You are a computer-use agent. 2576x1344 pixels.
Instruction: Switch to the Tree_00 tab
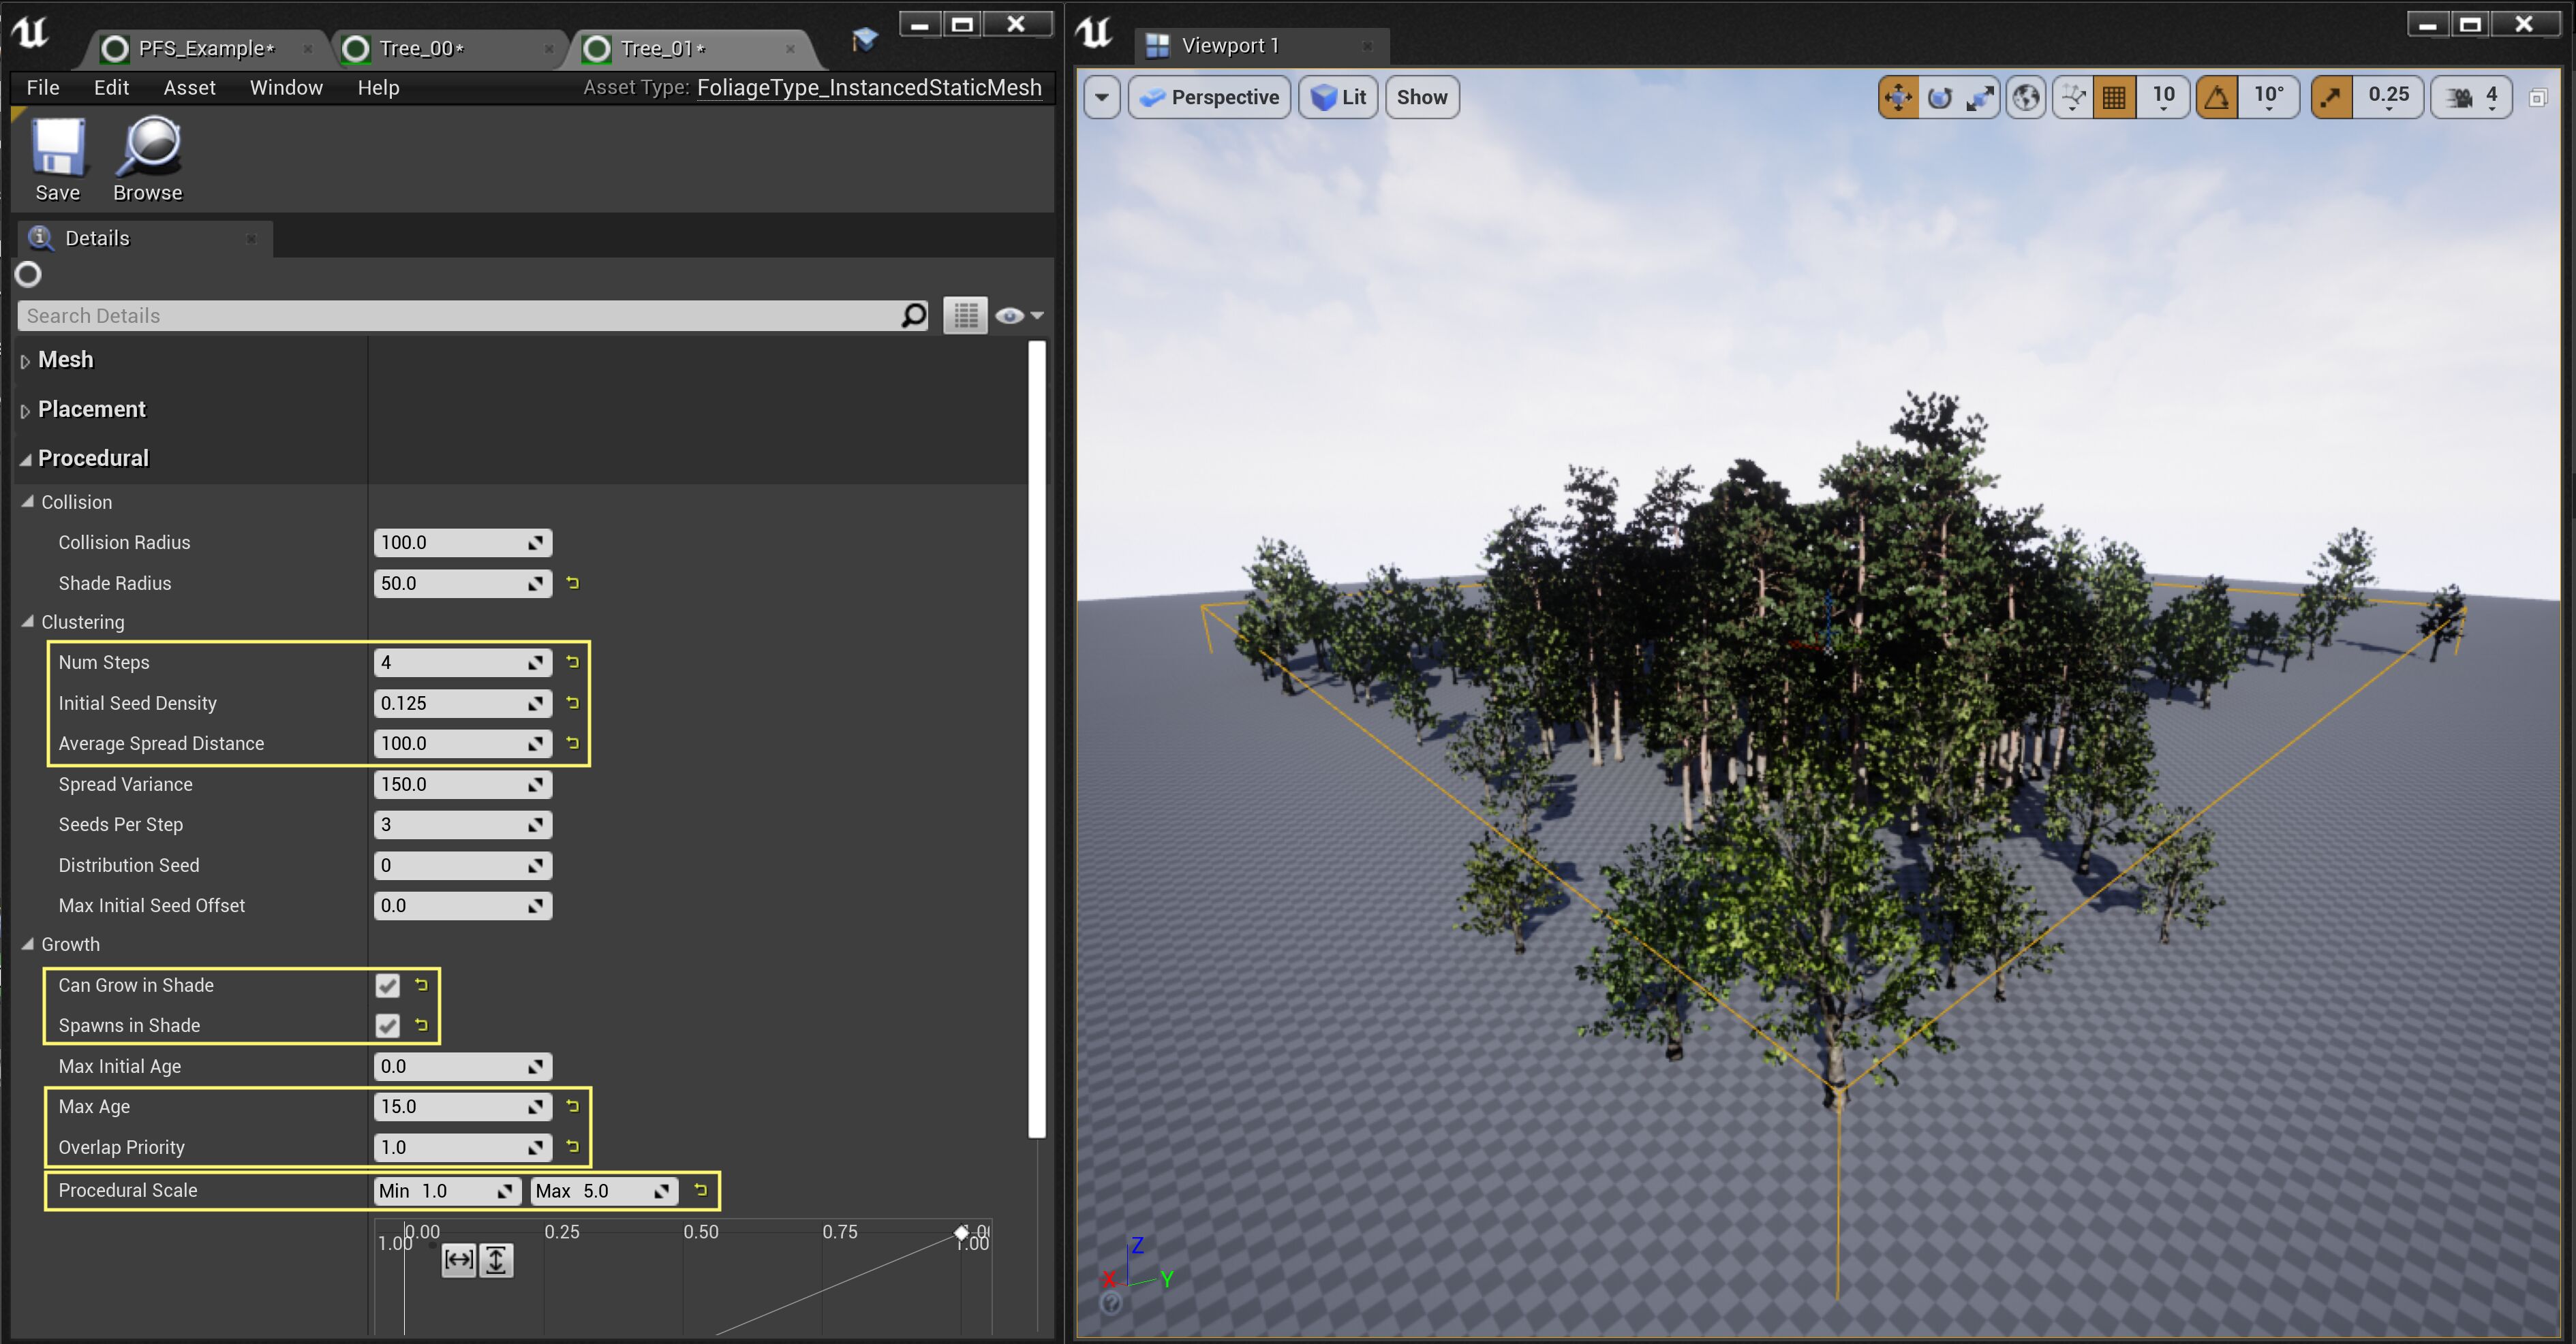click(x=420, y=48)
